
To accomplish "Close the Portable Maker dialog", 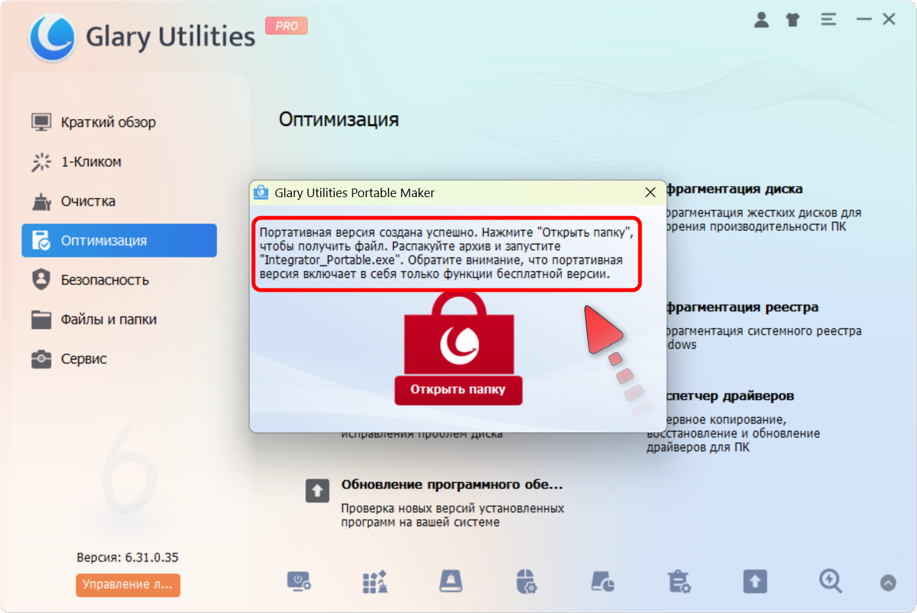I will 650,193.
